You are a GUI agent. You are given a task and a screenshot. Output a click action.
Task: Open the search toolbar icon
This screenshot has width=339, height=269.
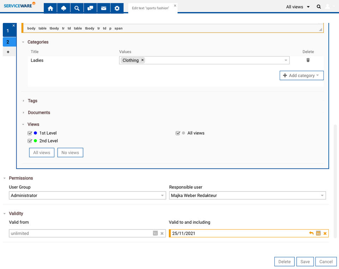pos(77,8)
